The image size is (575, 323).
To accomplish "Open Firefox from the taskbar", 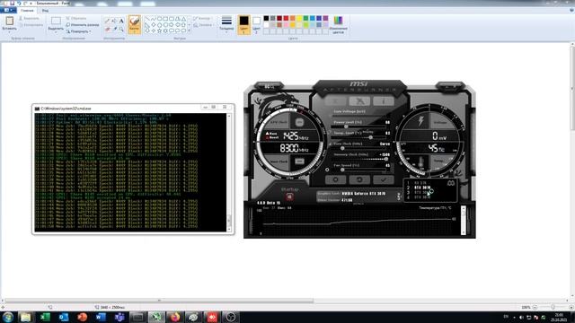I will tap(175, 317).
